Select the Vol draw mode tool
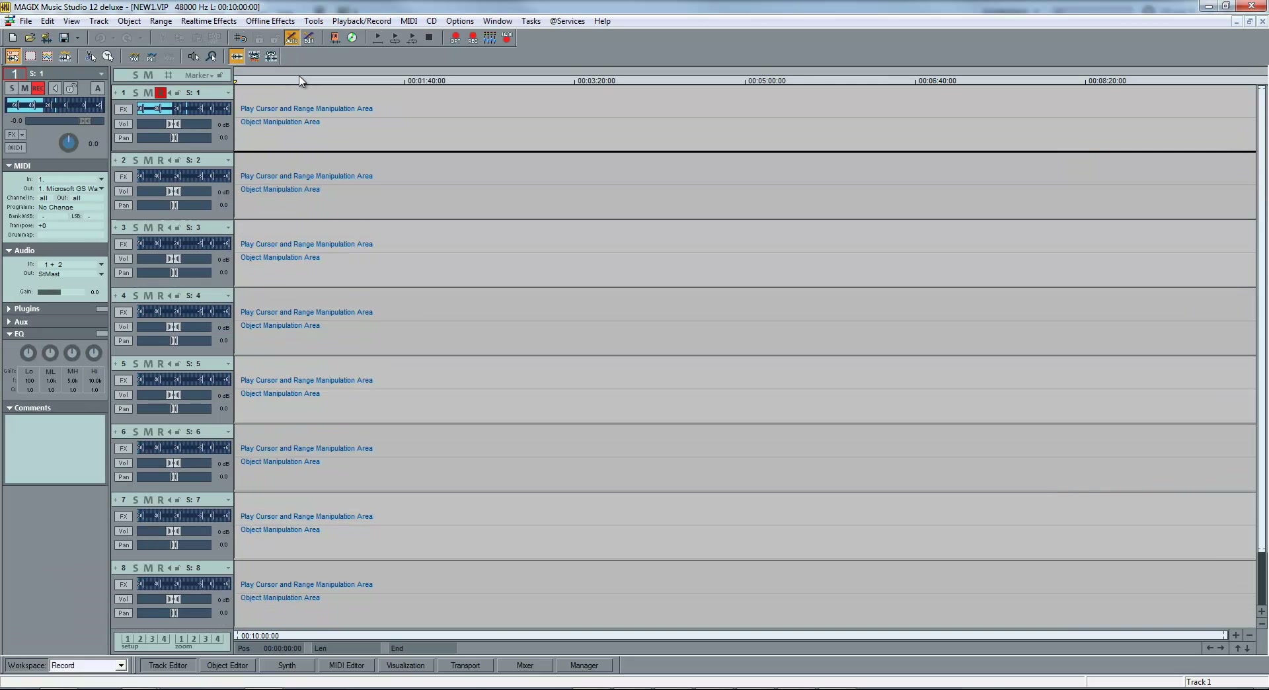The width and height of the screenshot is (1269, 690). click(134, 56)
